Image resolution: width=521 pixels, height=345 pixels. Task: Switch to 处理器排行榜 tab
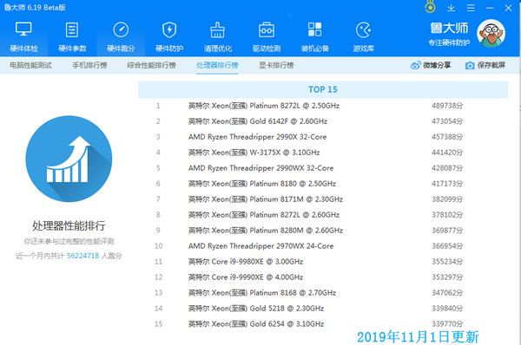(217, 65)
